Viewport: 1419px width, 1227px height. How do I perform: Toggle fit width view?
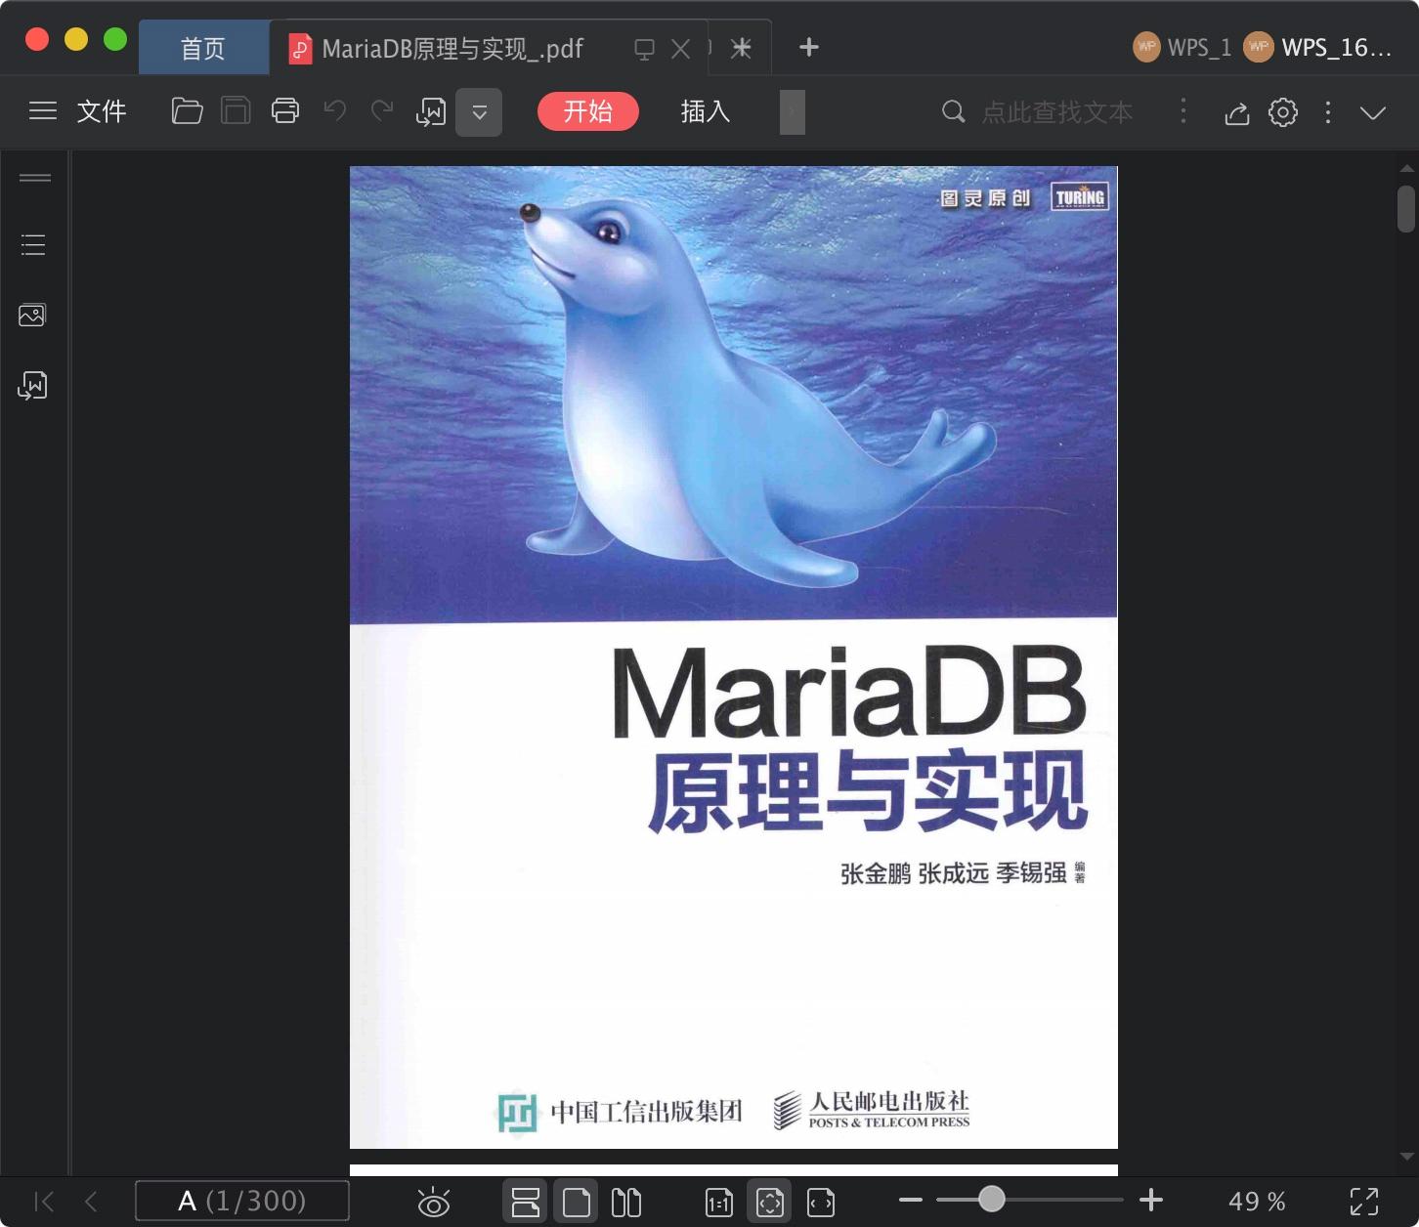coord(821,1203)
